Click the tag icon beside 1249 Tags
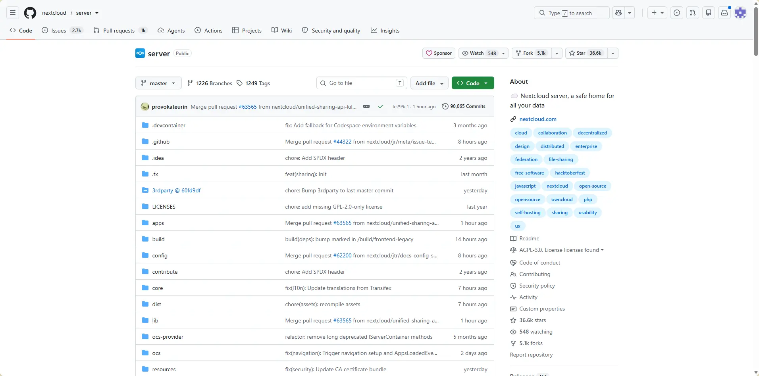 click(x=239, y=83)
